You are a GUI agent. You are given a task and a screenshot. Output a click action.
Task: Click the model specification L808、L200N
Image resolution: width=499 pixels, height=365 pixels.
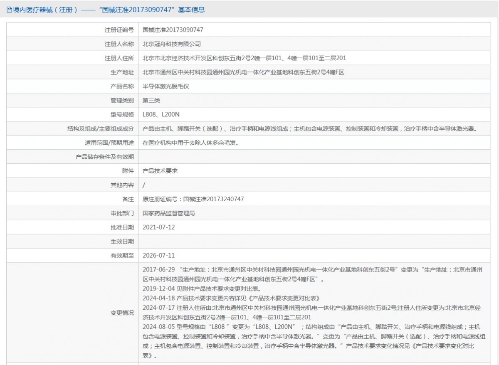click(x=161, y=115)
